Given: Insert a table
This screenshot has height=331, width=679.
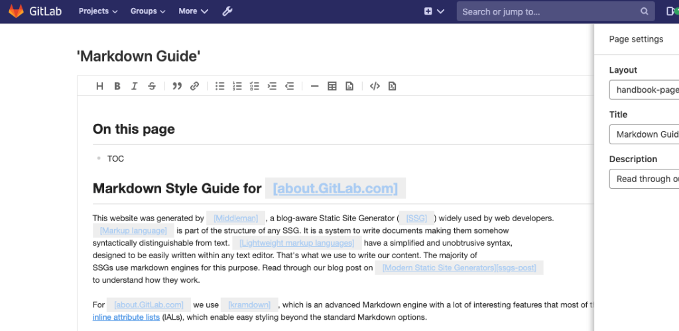Looking at the screenshot, I should tap(332, 86).
